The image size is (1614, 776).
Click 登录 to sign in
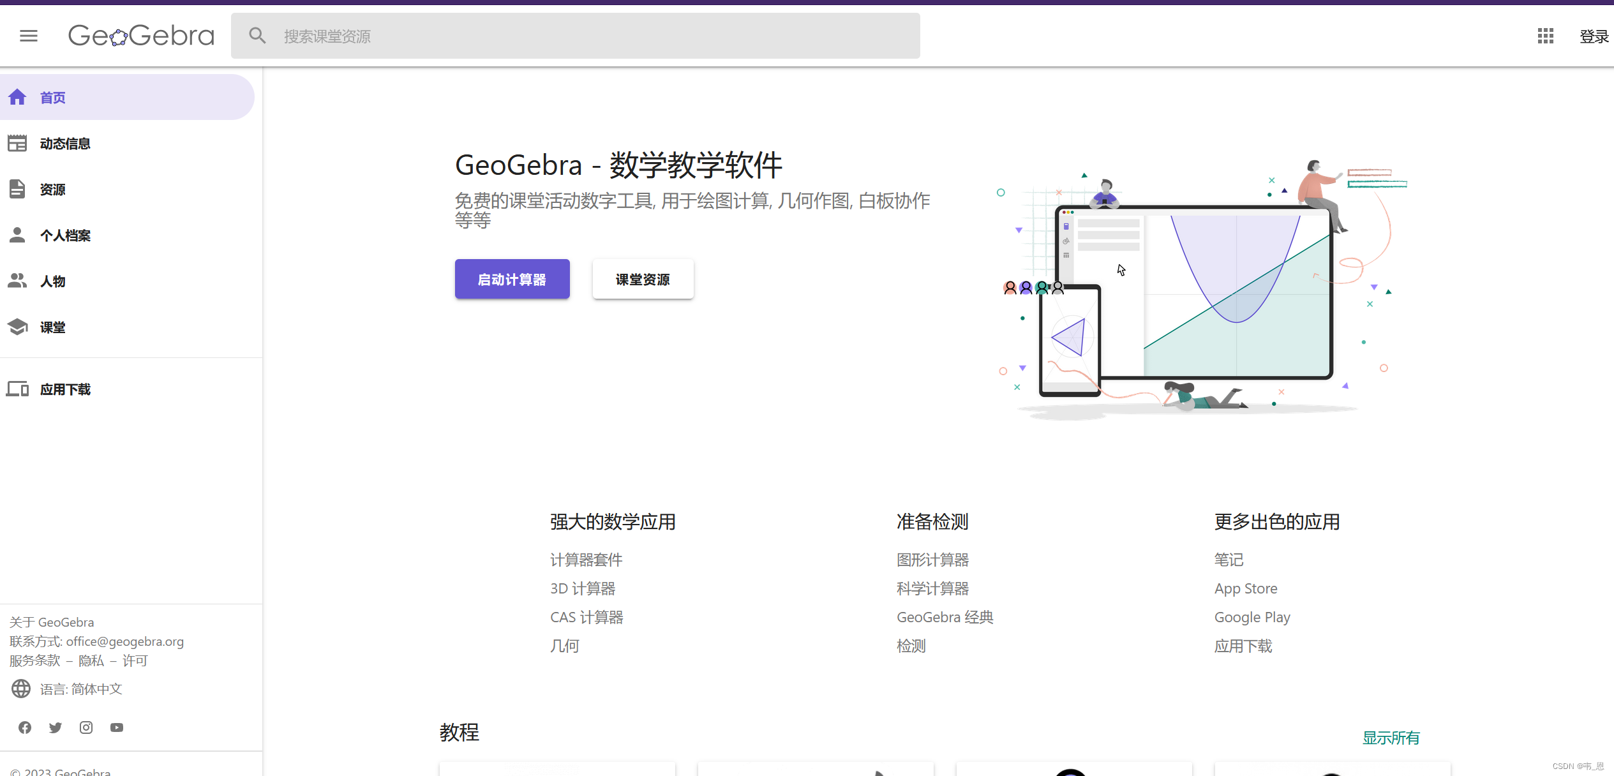click(x=1594, y=36)
